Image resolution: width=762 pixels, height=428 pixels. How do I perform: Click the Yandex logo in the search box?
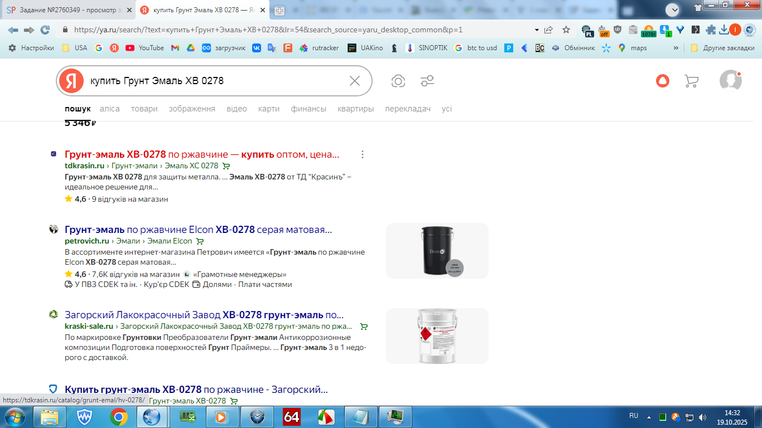(x=71, y=81)
